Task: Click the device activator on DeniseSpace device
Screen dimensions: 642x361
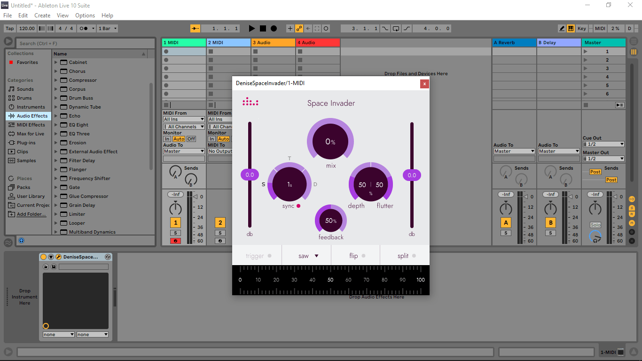Action: [44, 257]
